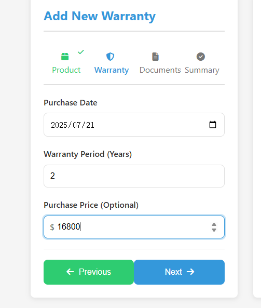Increase purchase price with up arrow
Image resolution: width=261 pixels, height=308 pixels.
coord(214,224)
